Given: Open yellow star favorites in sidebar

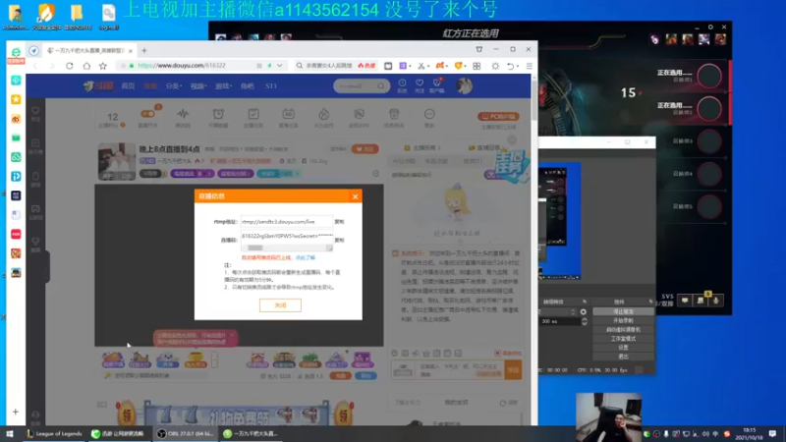Looking at the screenshot, I should pos(16,99).
